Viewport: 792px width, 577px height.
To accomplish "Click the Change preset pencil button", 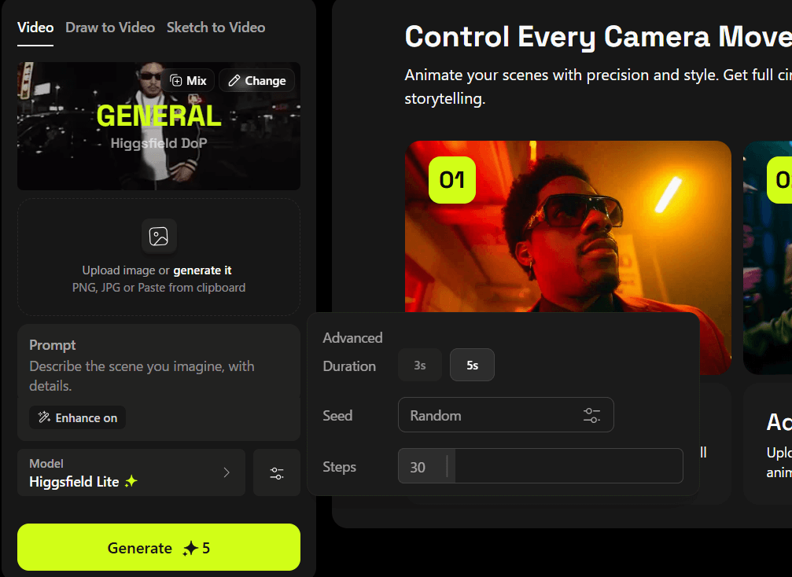I will tap(256, 80).
